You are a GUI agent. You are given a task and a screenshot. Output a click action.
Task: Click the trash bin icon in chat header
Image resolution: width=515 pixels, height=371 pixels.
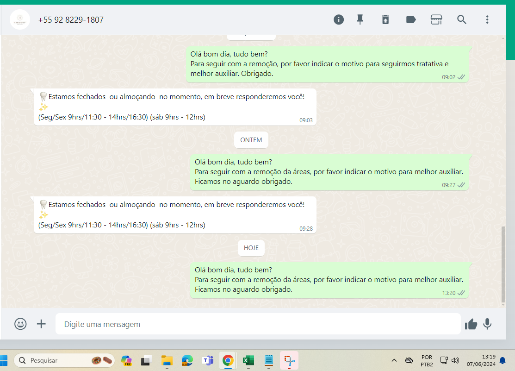coord(385,19)
